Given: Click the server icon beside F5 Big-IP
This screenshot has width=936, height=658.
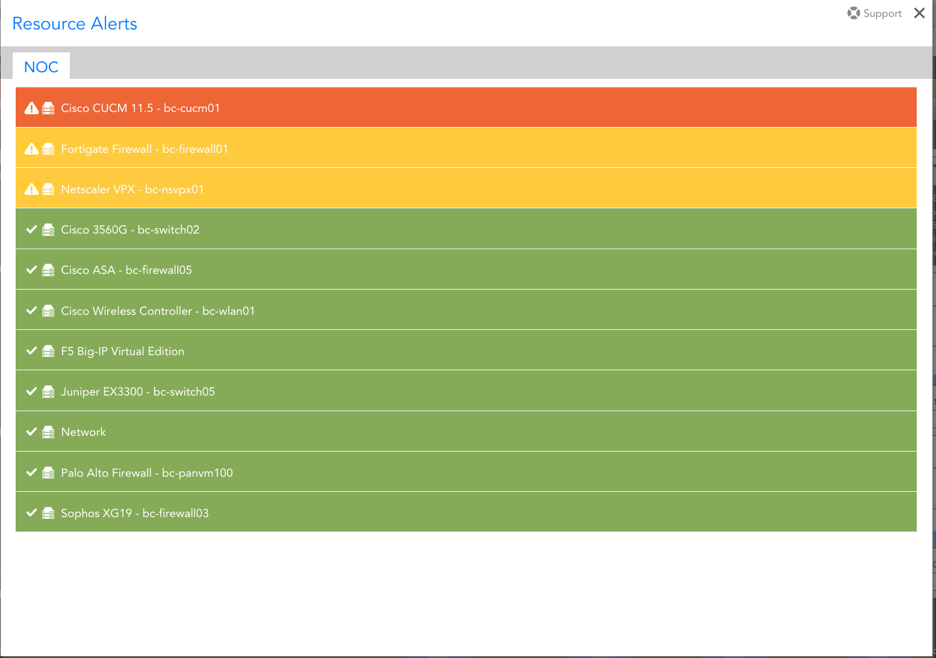Looking at the screenshot, I should pos(48,351).
